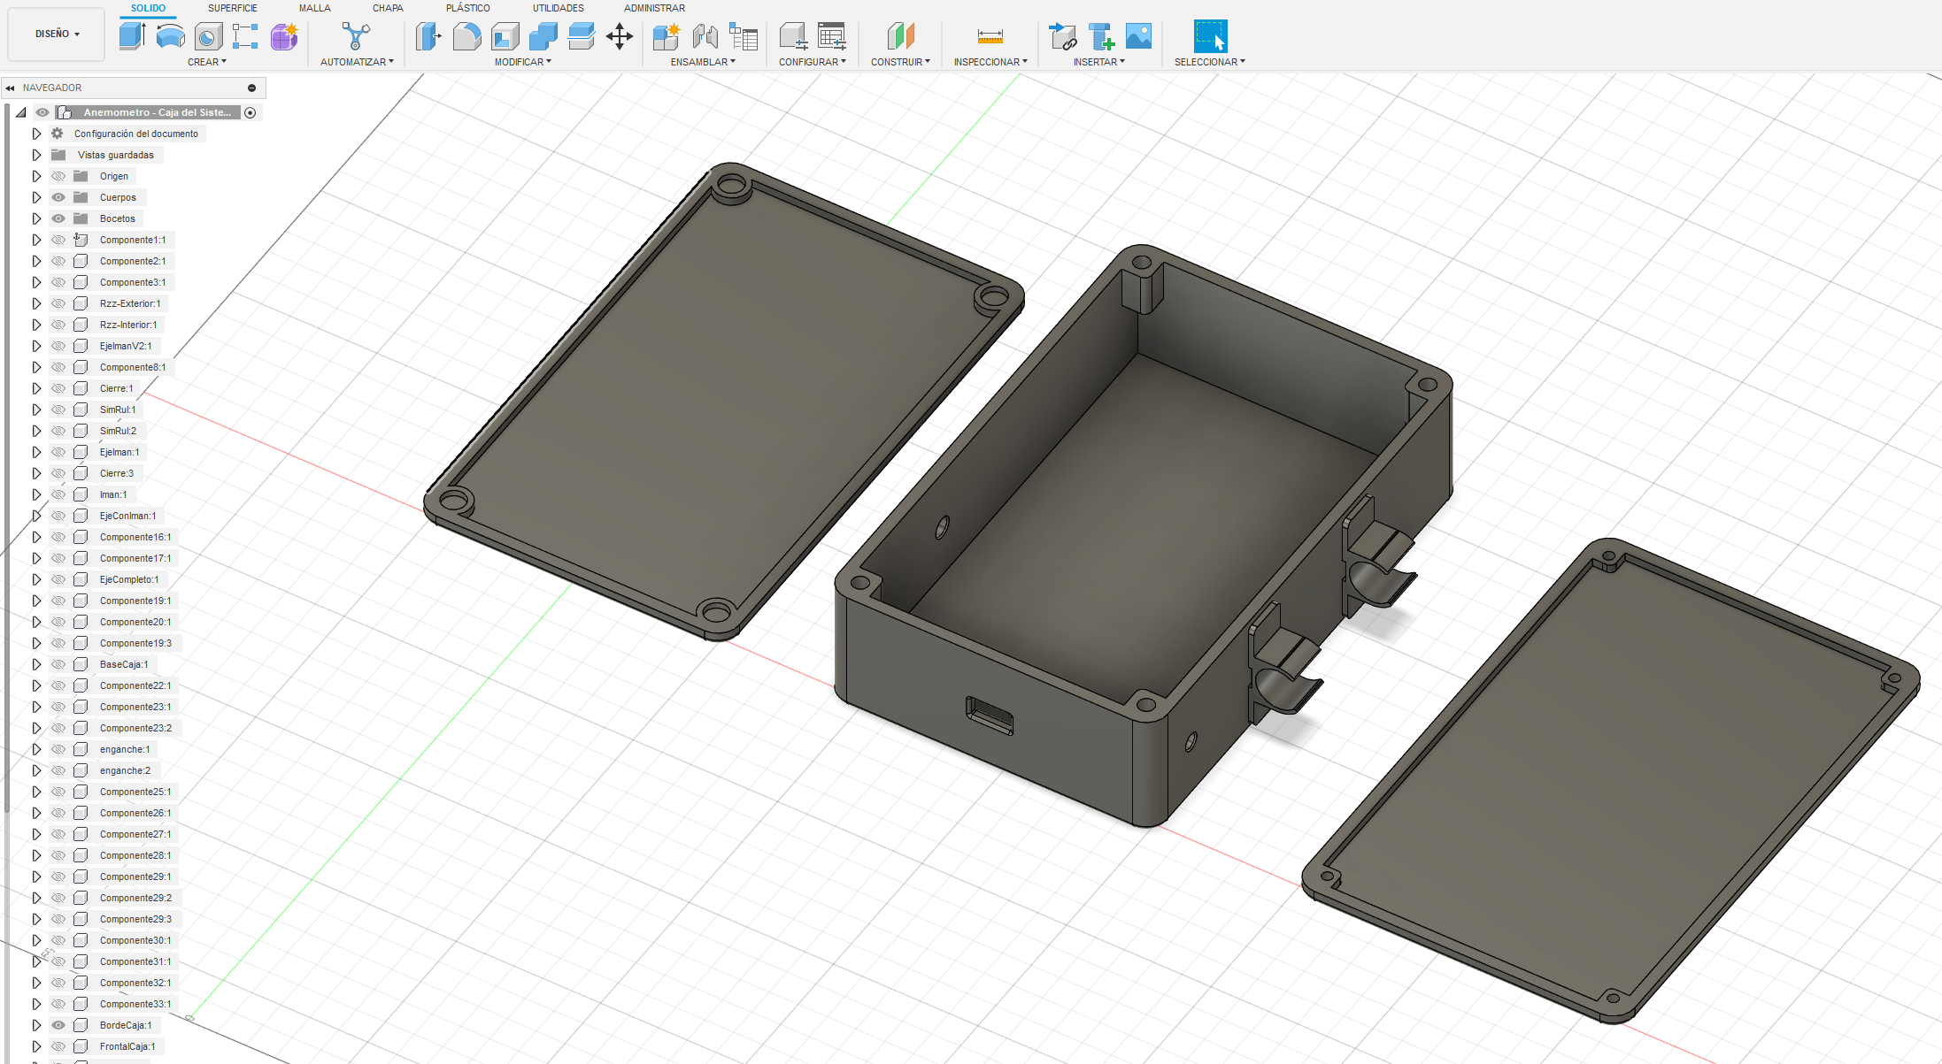Open the SELECCIONAR menu label
Image resolution: width=1942 pixels, height=1064 pixels.
pos(1210,62)
